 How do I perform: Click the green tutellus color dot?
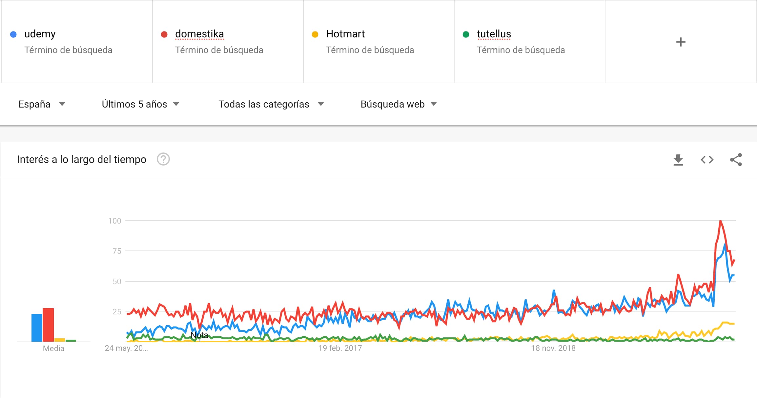click(x=466, y=34)
